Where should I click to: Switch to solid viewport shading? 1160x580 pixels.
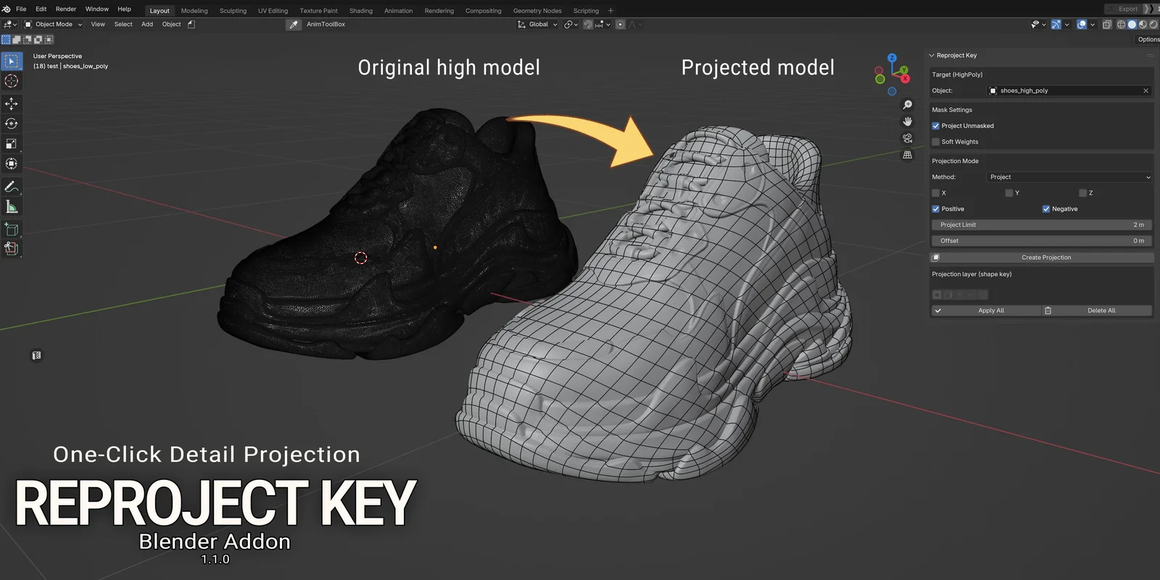pyautogui.click(x=1132, y=25)
